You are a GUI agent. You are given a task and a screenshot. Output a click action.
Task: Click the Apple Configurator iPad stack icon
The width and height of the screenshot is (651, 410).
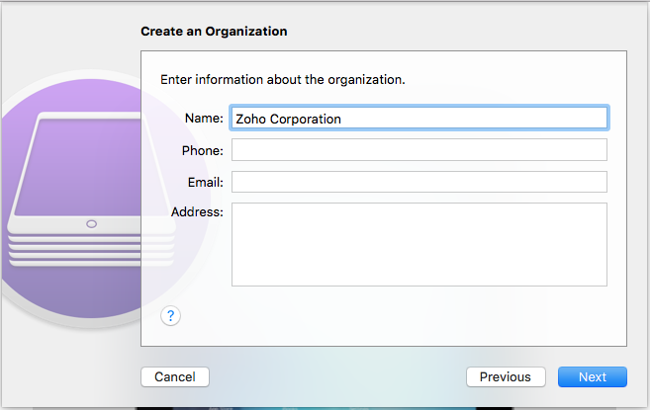(x=91, y=189)
